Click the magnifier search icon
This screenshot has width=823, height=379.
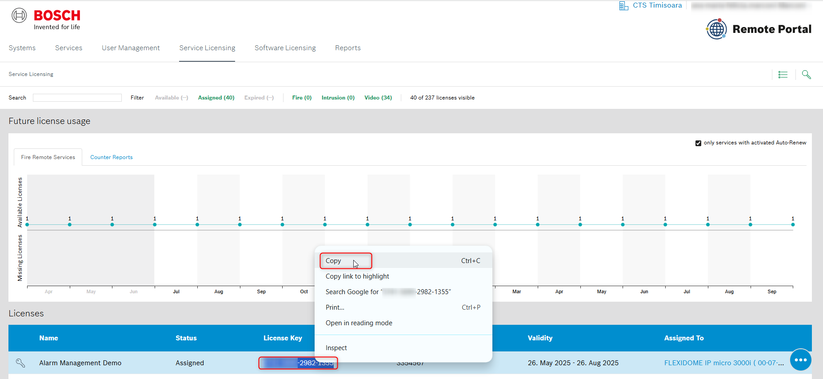pos(806,75)
